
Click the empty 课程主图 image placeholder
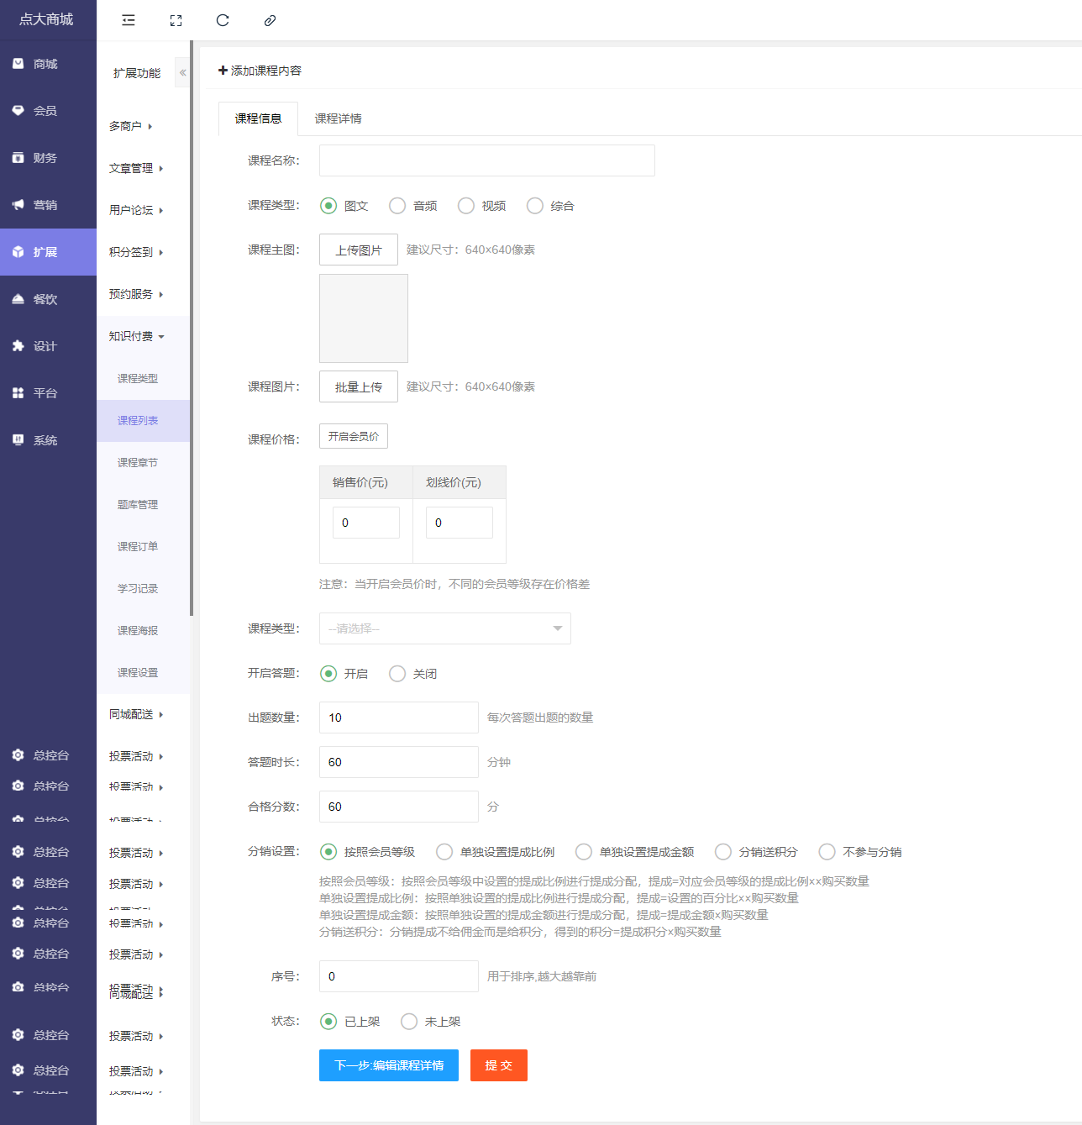click(364, 318)
